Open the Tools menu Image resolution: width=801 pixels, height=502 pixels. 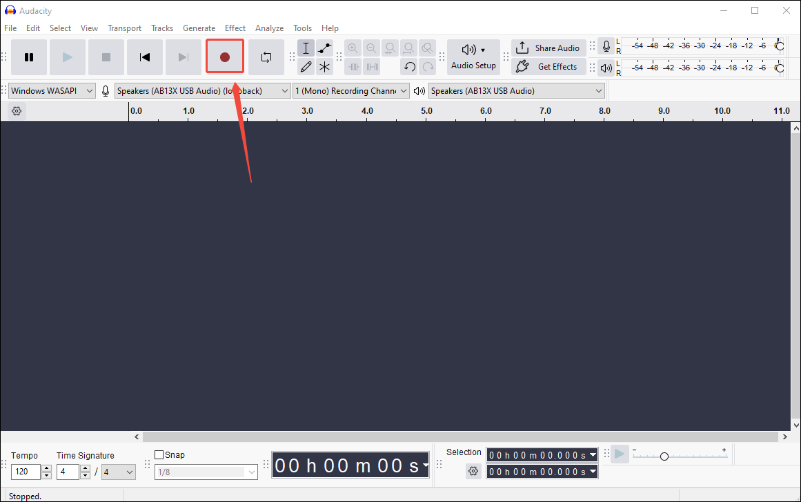302,28
